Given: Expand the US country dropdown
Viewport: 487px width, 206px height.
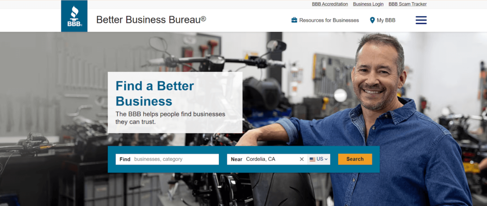Looking at the screenshot, I should [319, 159].
